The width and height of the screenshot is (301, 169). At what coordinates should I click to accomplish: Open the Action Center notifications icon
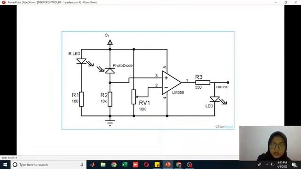tap(294, 165)
